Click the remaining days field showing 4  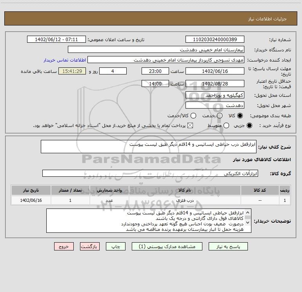[x=113, y=71]
